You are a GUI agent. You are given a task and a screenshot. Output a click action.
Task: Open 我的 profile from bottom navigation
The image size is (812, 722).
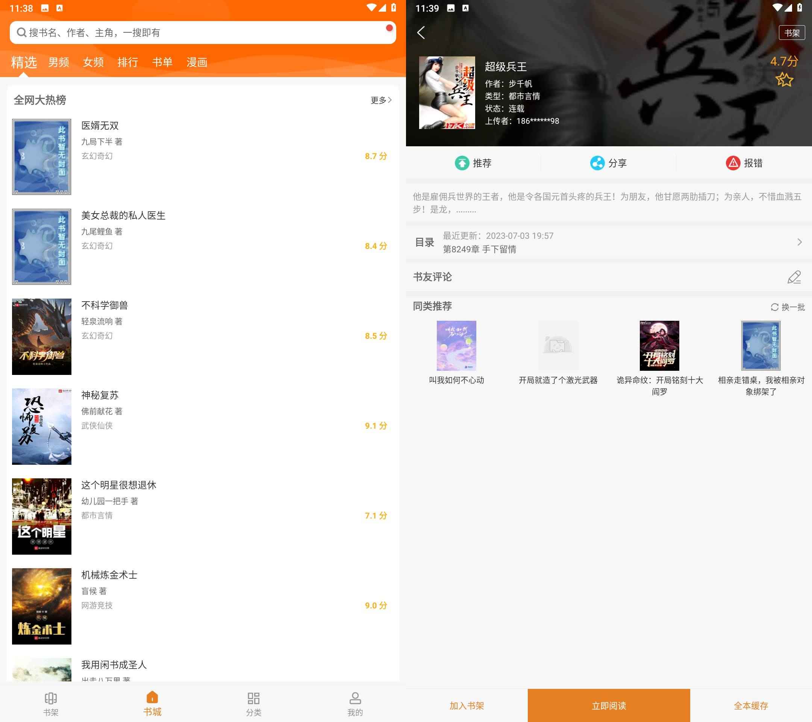tap(355, 703)
